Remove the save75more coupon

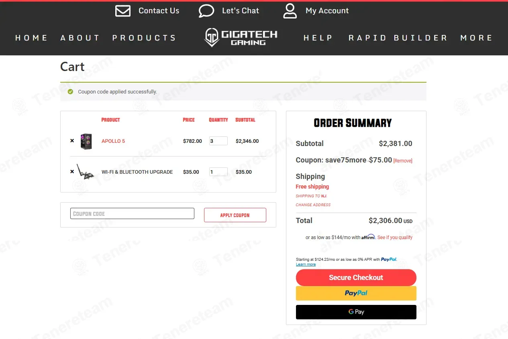click(403, 161)
